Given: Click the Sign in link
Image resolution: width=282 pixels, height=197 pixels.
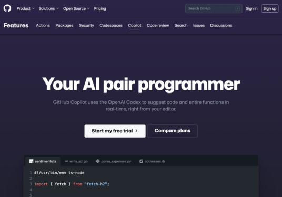Looking at the screenshot, I should coord(251,8).
